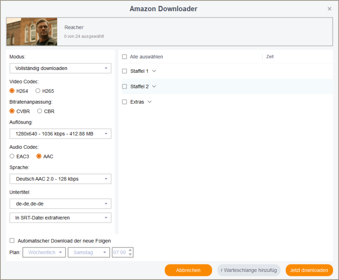Select EAC3 audio codec
The width and height of the screenshot is (339, 280).
point(12,156)
